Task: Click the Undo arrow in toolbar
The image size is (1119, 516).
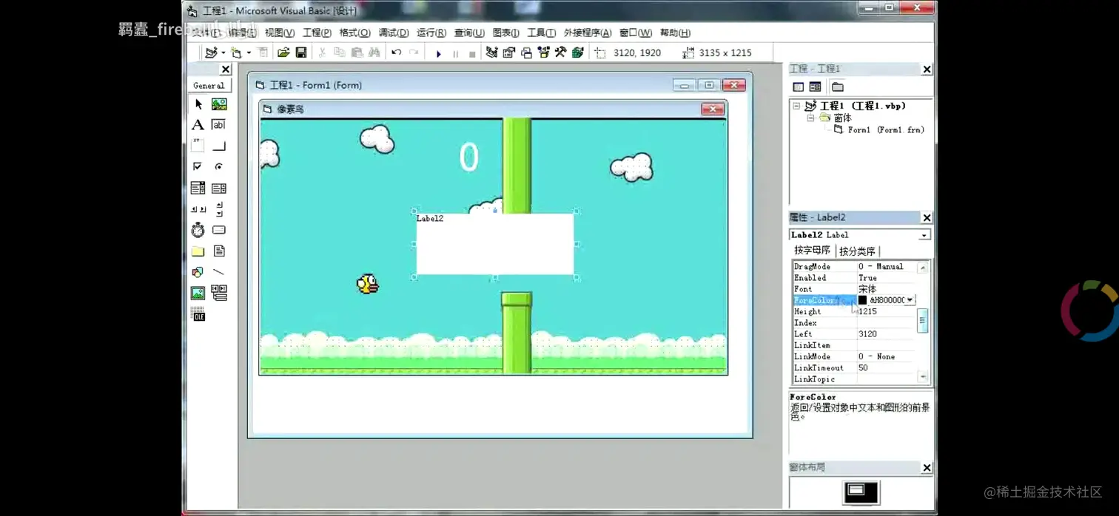Action: point(397,52)
